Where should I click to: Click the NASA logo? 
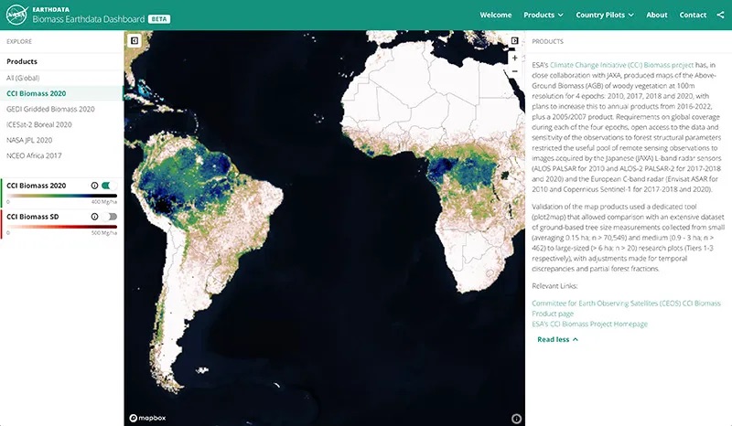[16, 15]
